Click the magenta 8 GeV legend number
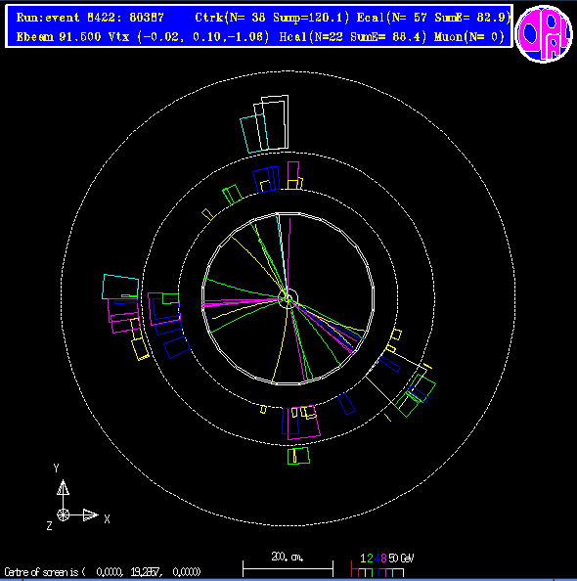 (x=383, y=559)
